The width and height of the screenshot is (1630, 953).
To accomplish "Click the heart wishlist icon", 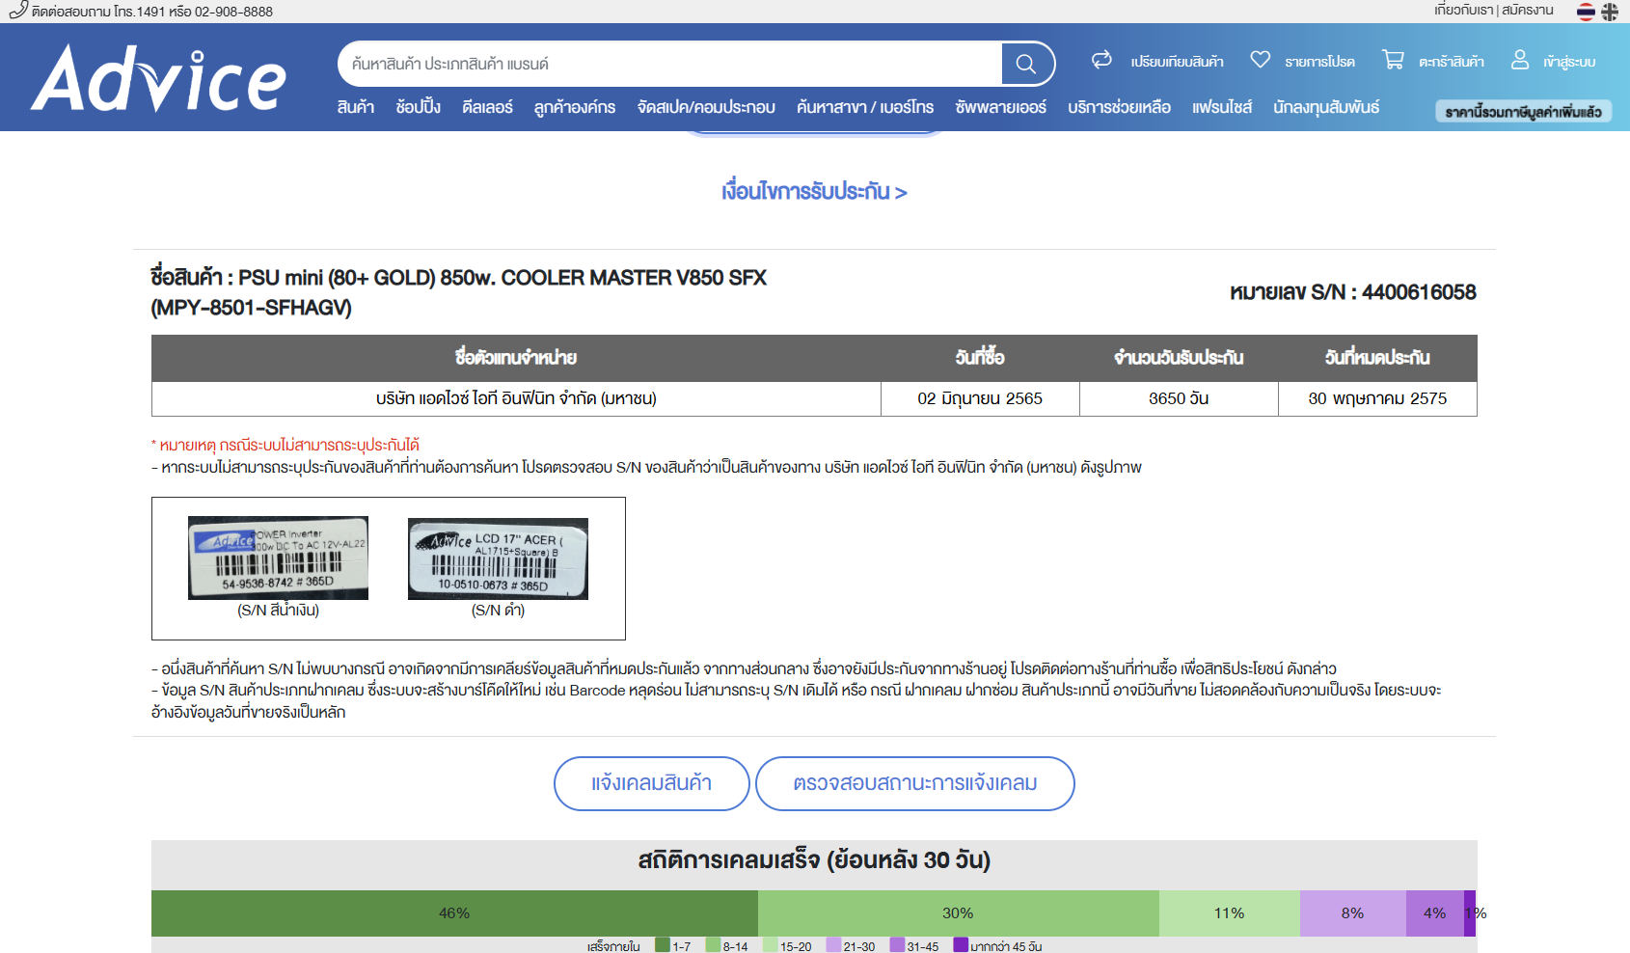I will click(x=1260, y=60).
